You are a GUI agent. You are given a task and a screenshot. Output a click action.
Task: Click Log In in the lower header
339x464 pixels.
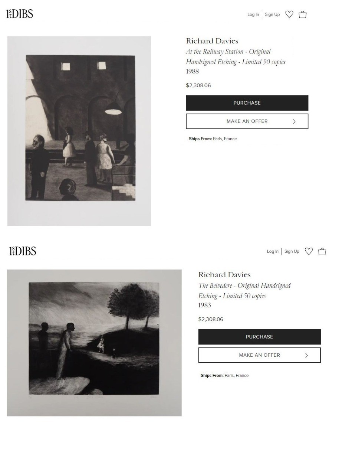pyautogui.click(x=273, y=251)
